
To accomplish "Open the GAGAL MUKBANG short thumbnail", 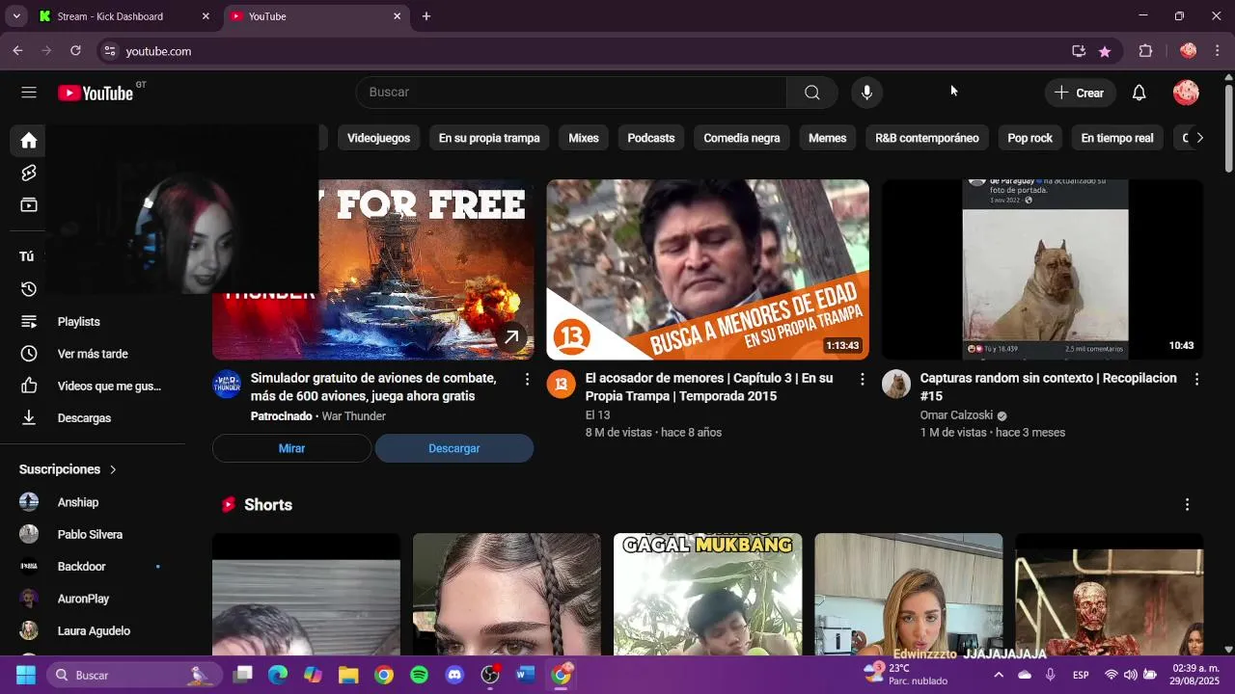I will pyautogui.click(x=707, y=594).
